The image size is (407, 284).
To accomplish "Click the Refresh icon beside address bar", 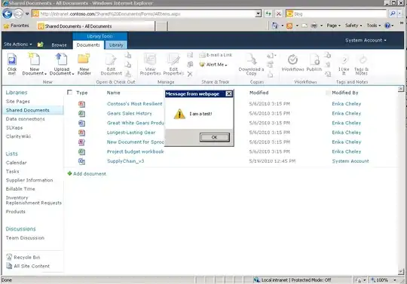I will tap(268, 14).
